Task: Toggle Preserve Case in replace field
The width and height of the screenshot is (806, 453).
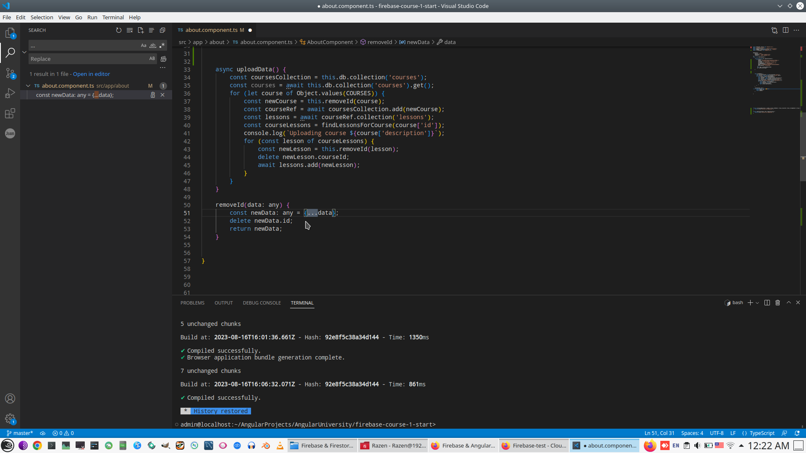Action: coord(152,59)
